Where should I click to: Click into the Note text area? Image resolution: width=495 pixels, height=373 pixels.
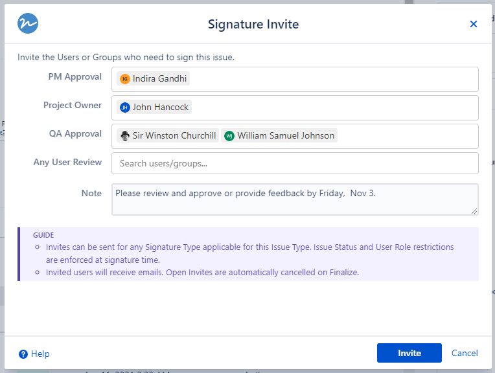[295, 202]
